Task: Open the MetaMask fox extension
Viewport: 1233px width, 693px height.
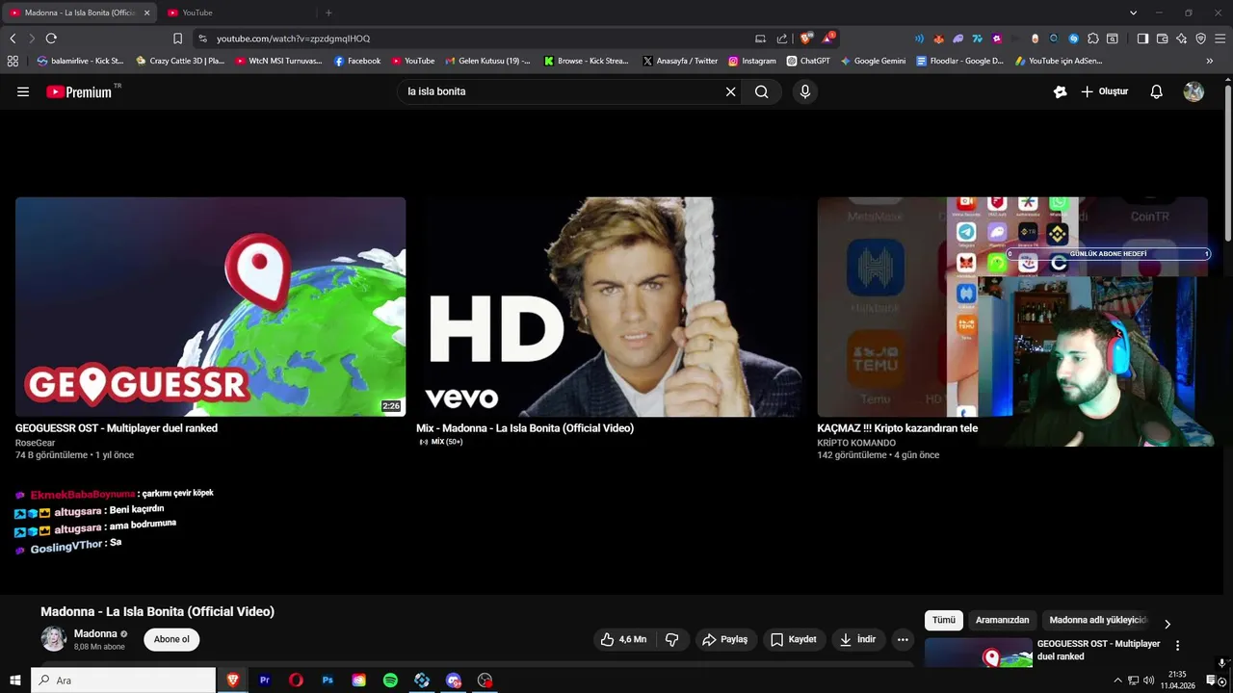Action: pos(938,38)
